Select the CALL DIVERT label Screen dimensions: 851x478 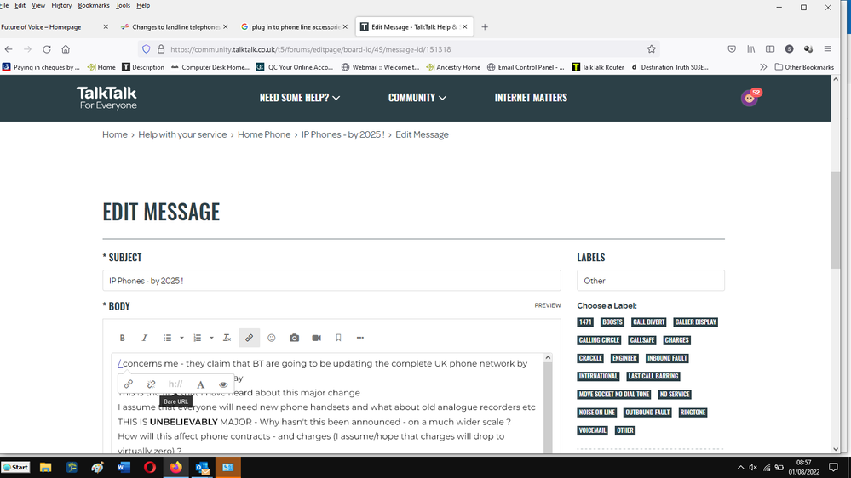(x=648, y=322)
